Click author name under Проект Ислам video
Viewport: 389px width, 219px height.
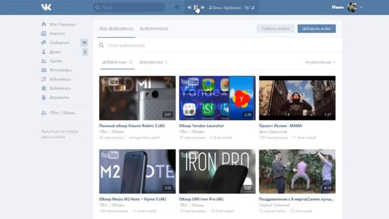[x=273, y=131]
